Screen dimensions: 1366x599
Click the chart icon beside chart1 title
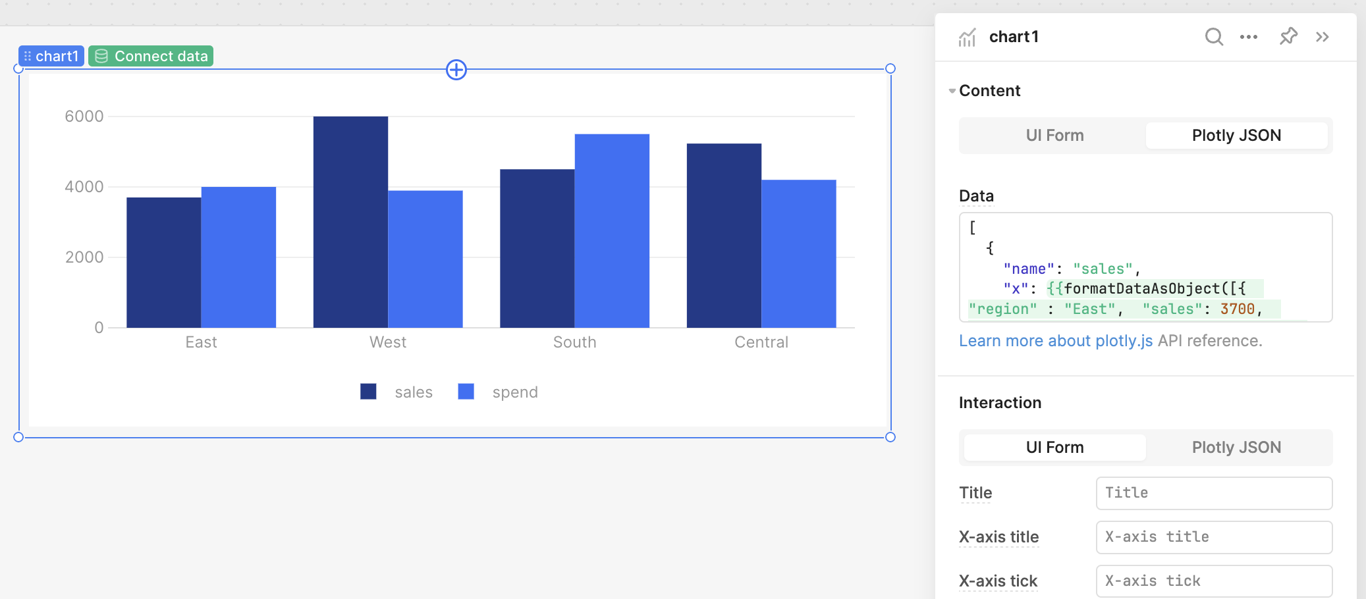coord(967,38)
